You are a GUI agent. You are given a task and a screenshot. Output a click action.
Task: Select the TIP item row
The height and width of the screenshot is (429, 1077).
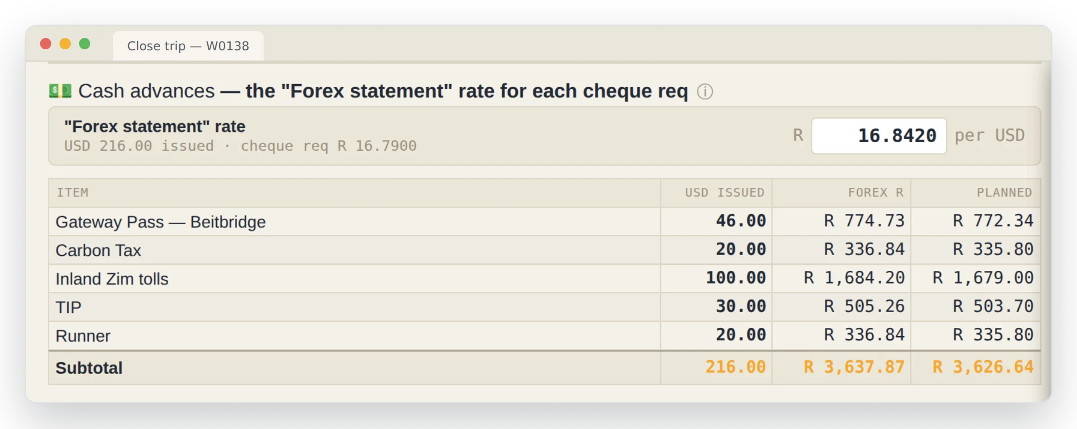click(x=545, y=307)
